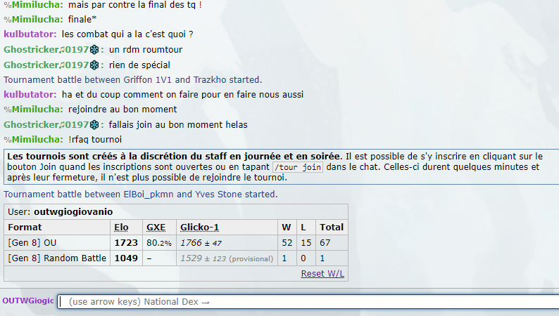The height and width of the screenshot is (316, 559).
Task: Open the Ghostricker user in the 'rien de spécial' message
Action: pyautogui.click(x=54, y=65)
